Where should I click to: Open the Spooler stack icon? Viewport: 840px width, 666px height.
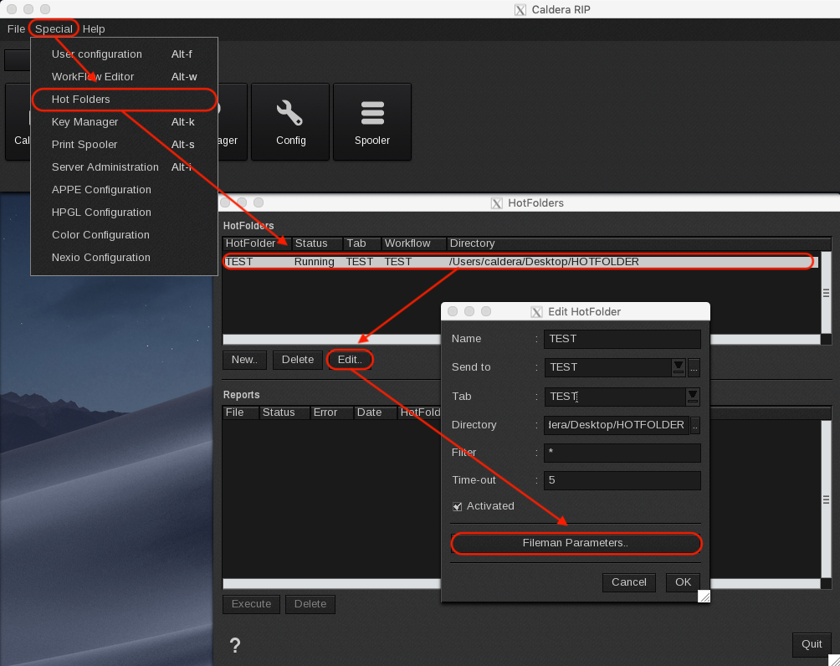(x=371, y=121)
